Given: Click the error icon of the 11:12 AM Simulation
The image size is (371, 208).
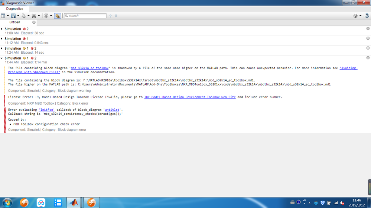Looking at the screenshot, I should pyautogui.click(x=24, y=38).
